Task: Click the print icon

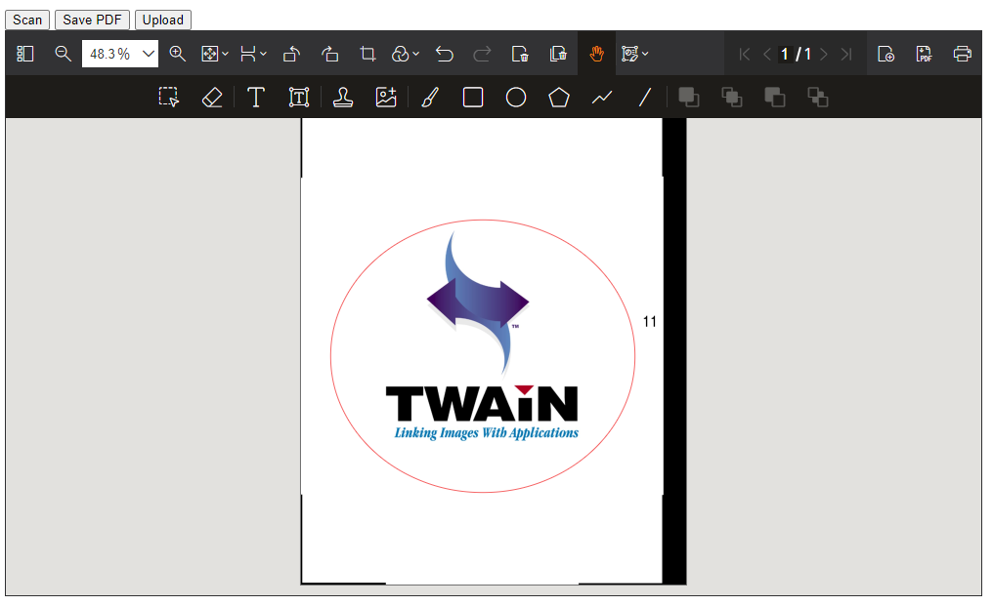Action: pyautogui.click(x=963, y=54)
